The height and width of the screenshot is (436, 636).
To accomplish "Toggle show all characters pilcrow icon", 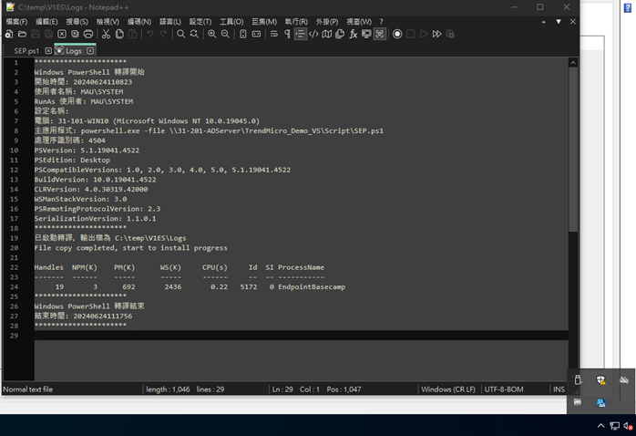I will point(287,34).
